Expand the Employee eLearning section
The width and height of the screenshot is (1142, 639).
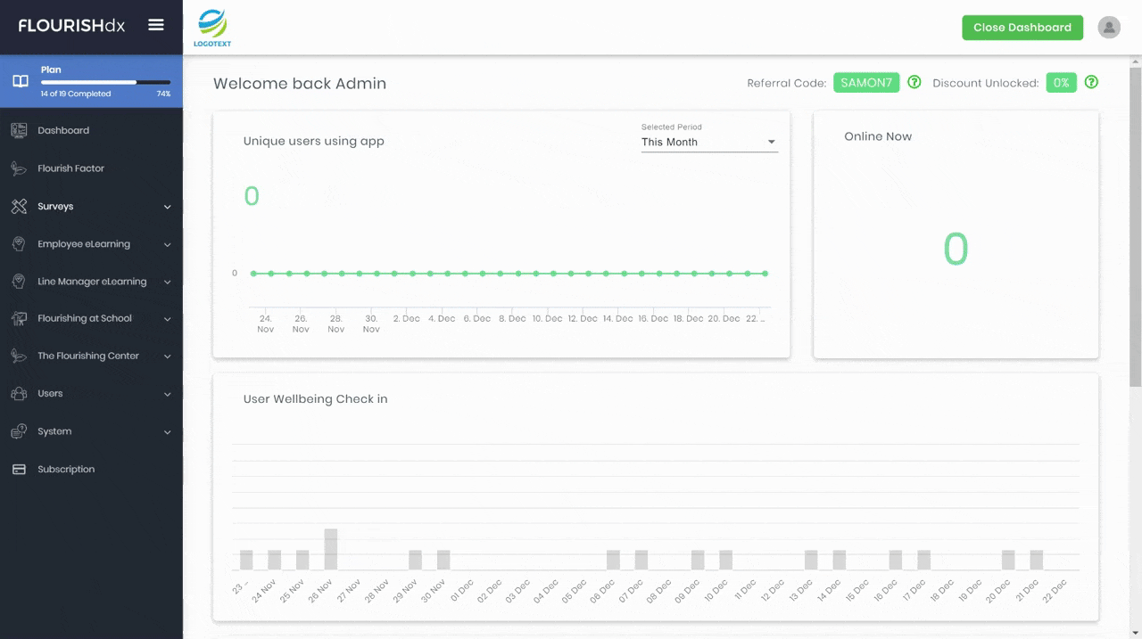[x=91, y=244]
